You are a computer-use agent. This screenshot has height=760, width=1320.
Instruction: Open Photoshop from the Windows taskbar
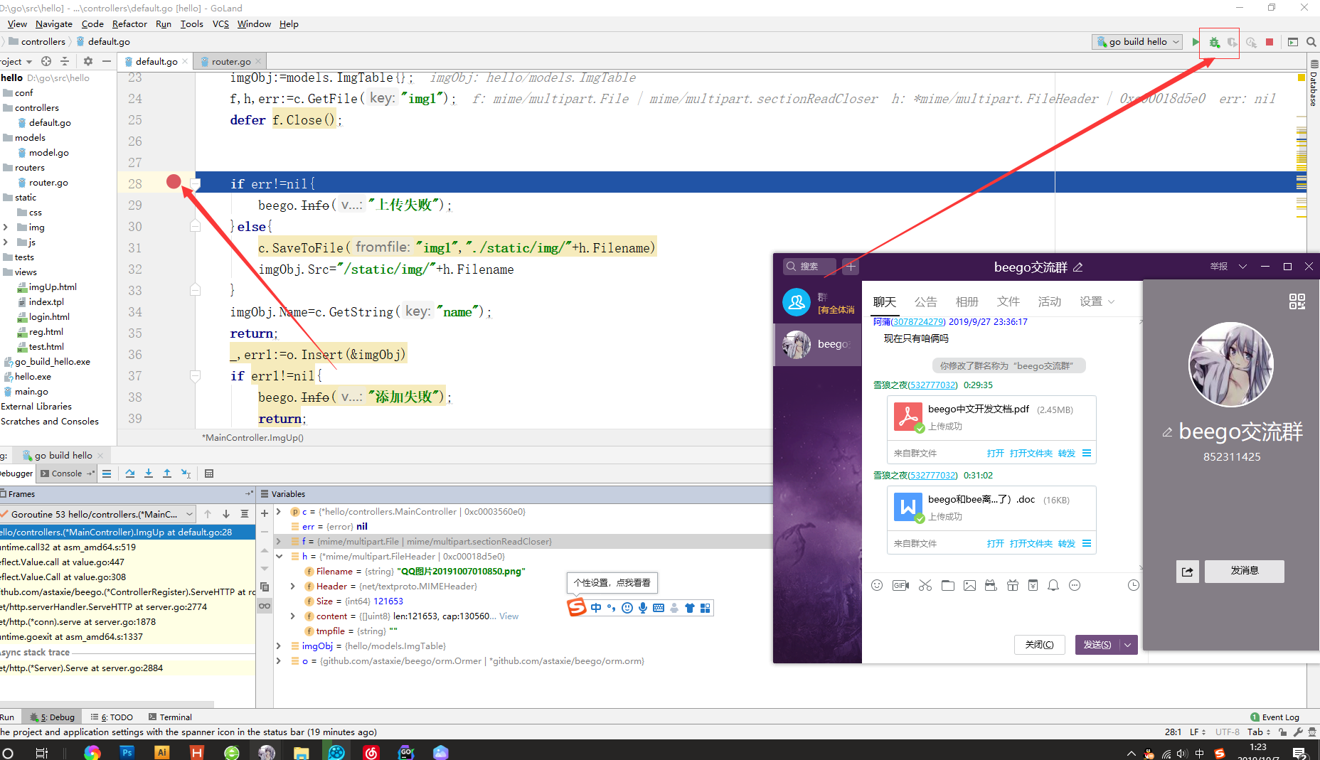(x=127, y=752)
